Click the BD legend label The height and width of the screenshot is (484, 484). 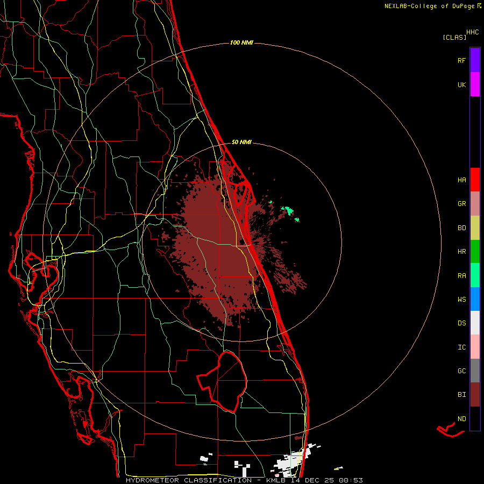tap(461, 228)
